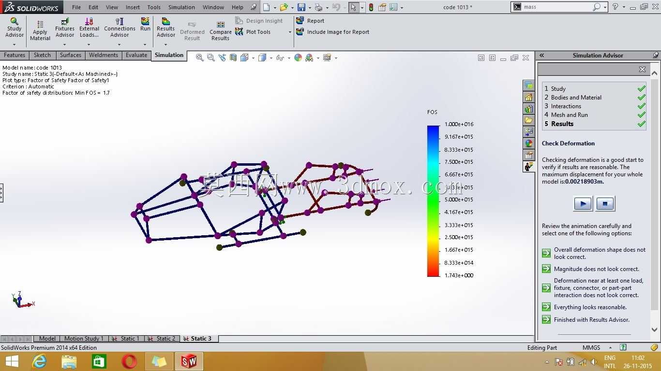The width and height of the screenshot is (661, 371).
Task: Click Zoom to Fit icon
Action: click(199, 57)
